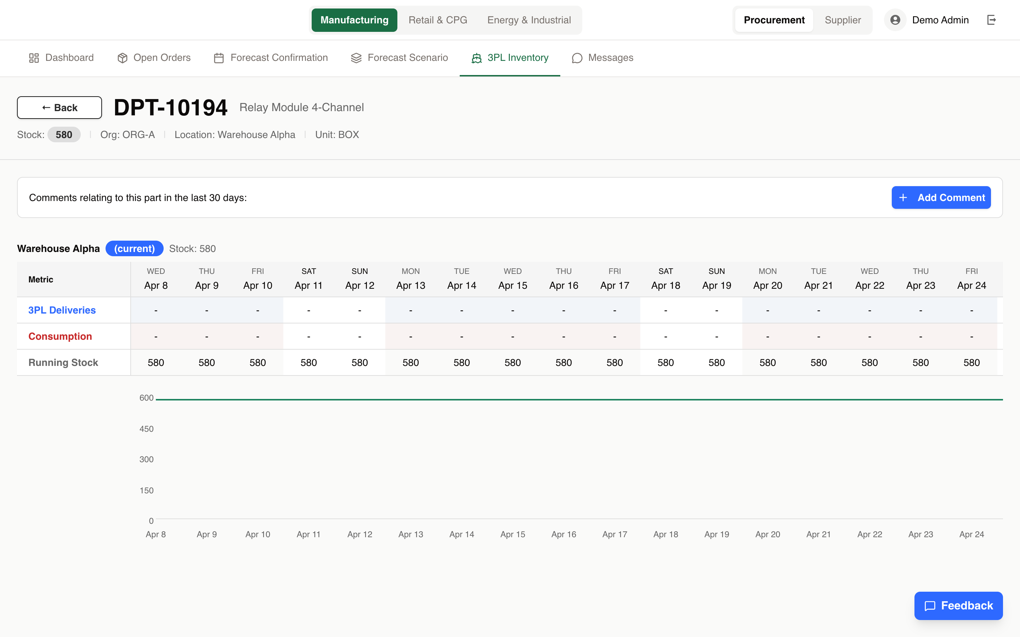This screenshot has width=1020, height=637.
Task: Click the 3PL Deliveries row label
Action: coord(62,310)
